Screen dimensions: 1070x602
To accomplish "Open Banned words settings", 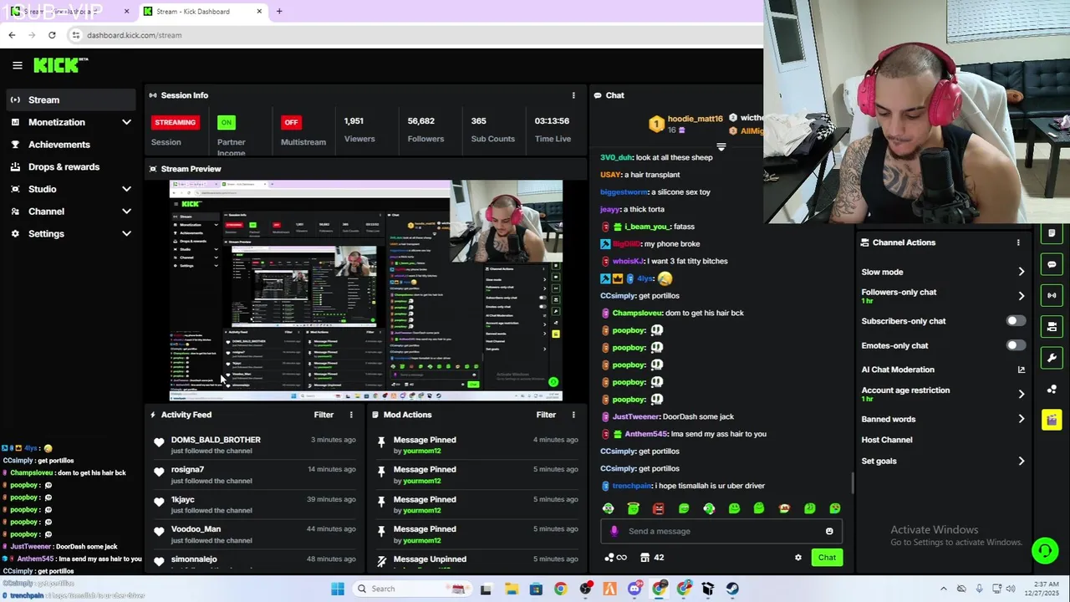I will pyautogui.click(x=943, y=419).
